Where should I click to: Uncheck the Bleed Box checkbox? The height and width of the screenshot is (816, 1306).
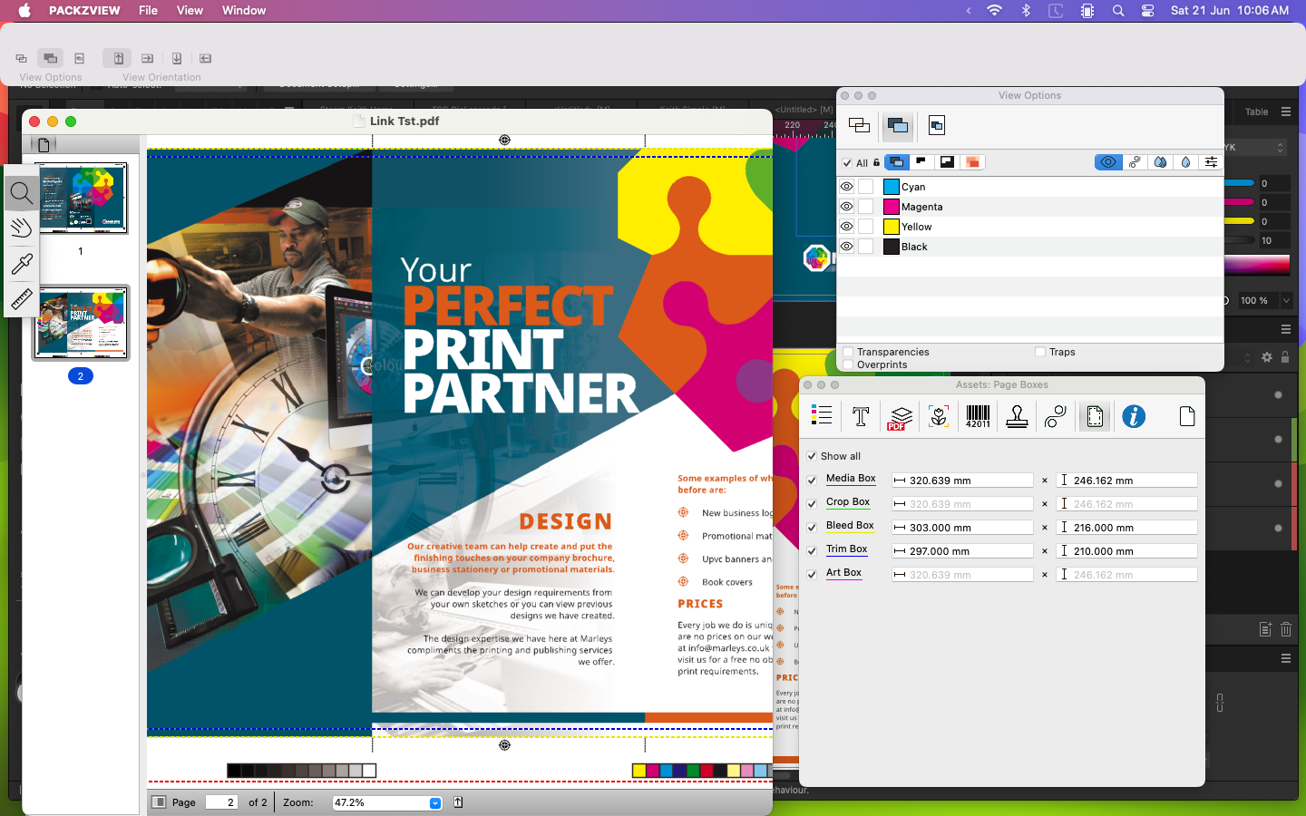coord(812,528)
